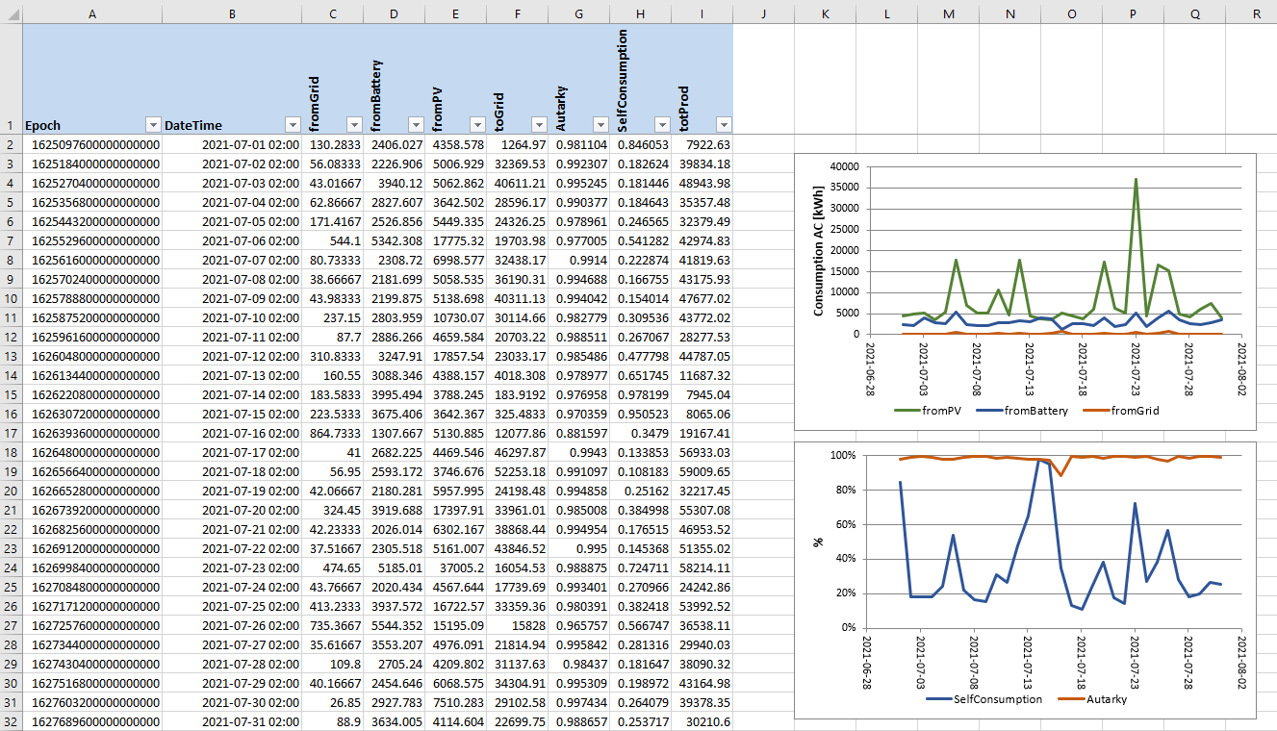Open the totProd filter dropdown

coord(724,125)
